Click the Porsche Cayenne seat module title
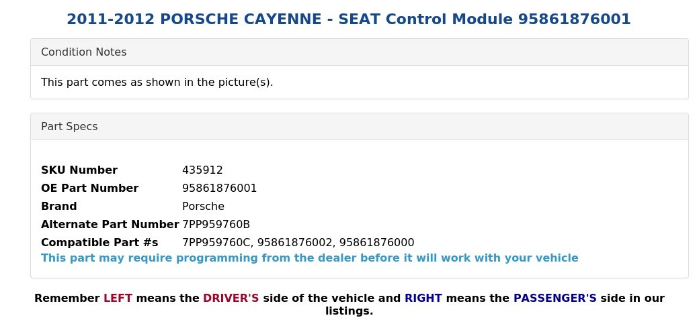The height and width of the screenshot is (328, 699). point(349,19)
